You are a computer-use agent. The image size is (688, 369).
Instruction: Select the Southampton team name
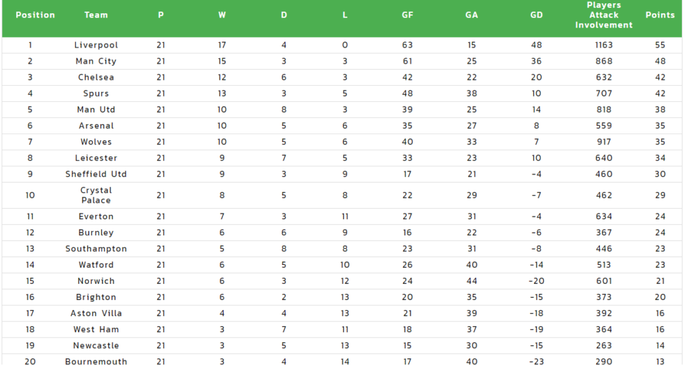96,249
